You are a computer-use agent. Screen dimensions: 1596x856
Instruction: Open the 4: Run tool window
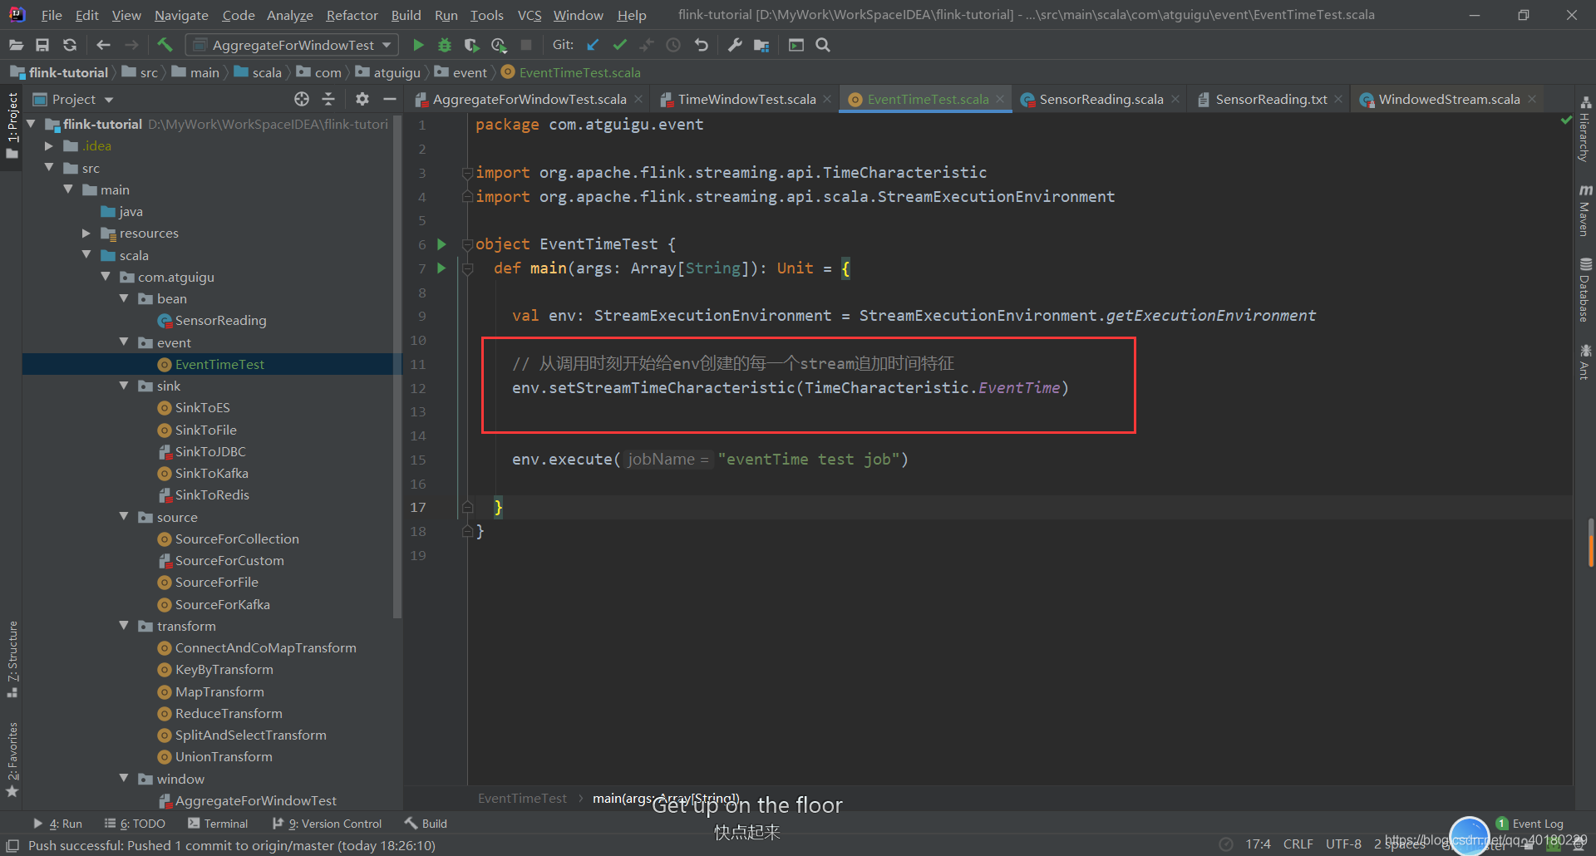(57, 824)
